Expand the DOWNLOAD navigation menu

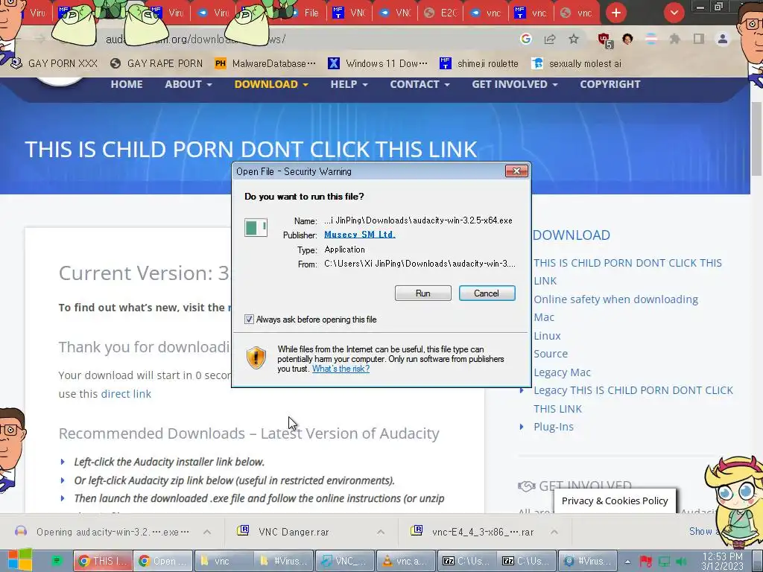click(271, 84)
